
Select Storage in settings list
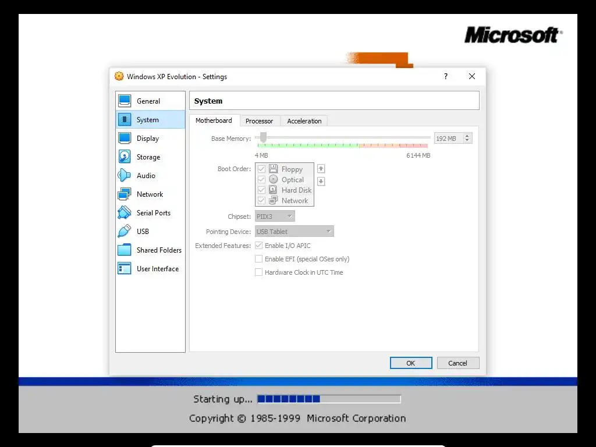151,157
